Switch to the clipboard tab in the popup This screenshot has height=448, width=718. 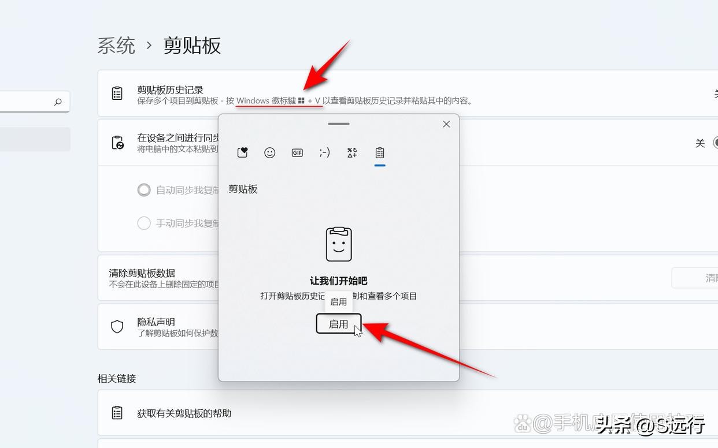379,152
